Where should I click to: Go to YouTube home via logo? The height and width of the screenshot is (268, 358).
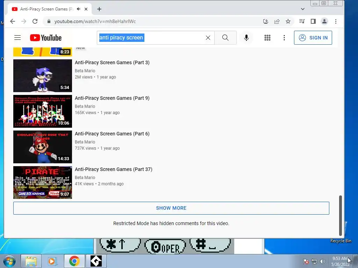[x=46, y=38]
